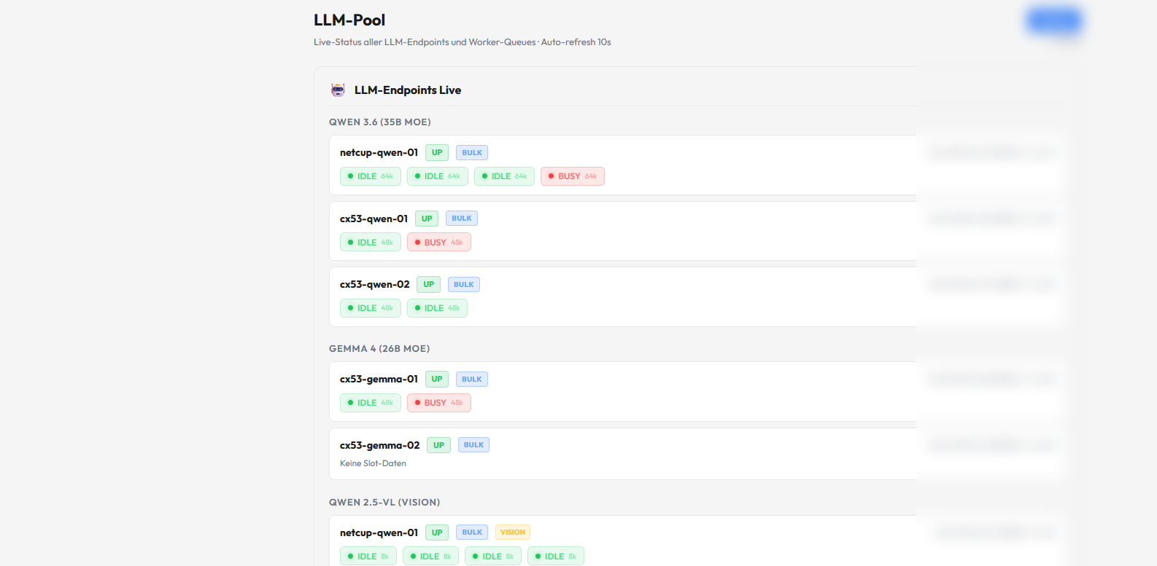The height and width of the screenshot is (566, 1157).
Task: Click the BUSY 48k slot of cx53-qwen-01
Action: 439,243
